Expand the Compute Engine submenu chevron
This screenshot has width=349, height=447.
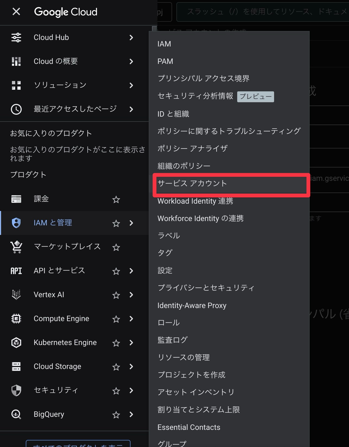[131, 319]
